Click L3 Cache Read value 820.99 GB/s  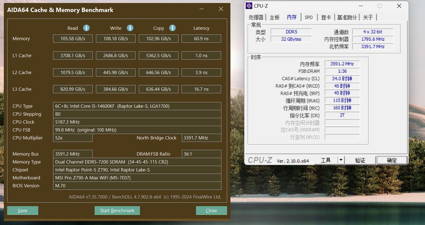click(73, 89)
